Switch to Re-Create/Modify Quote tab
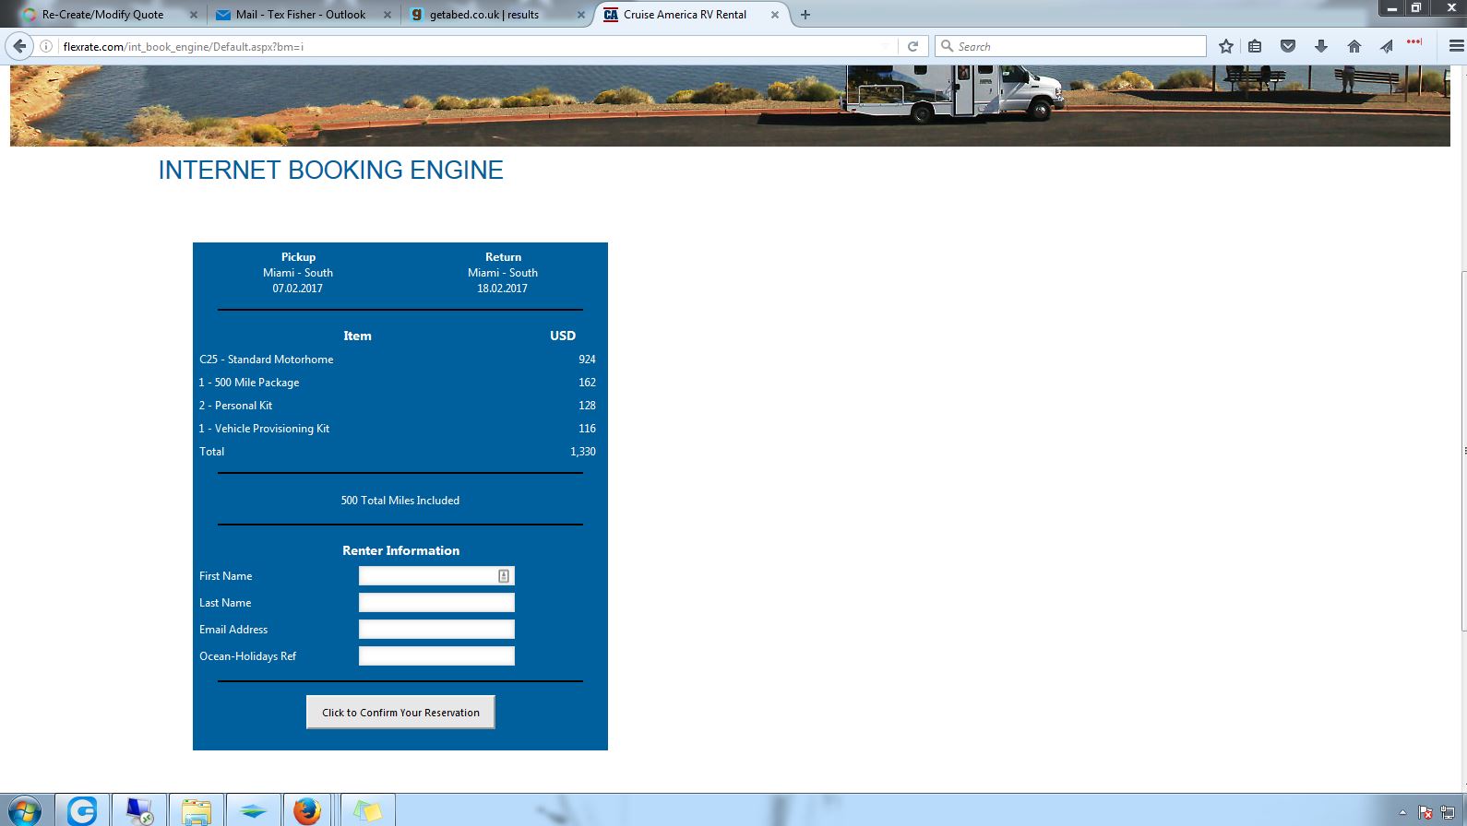This screenshot has width=1467, height=826. tap(103, 15)
